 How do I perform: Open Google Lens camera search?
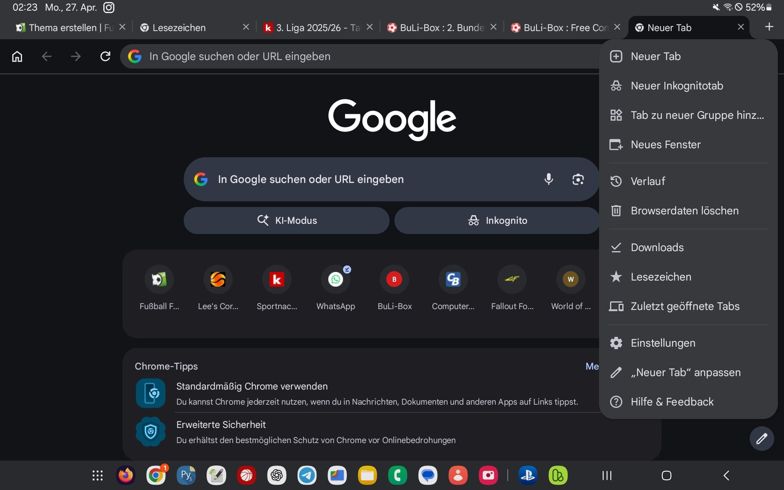(x=578, y=179)
